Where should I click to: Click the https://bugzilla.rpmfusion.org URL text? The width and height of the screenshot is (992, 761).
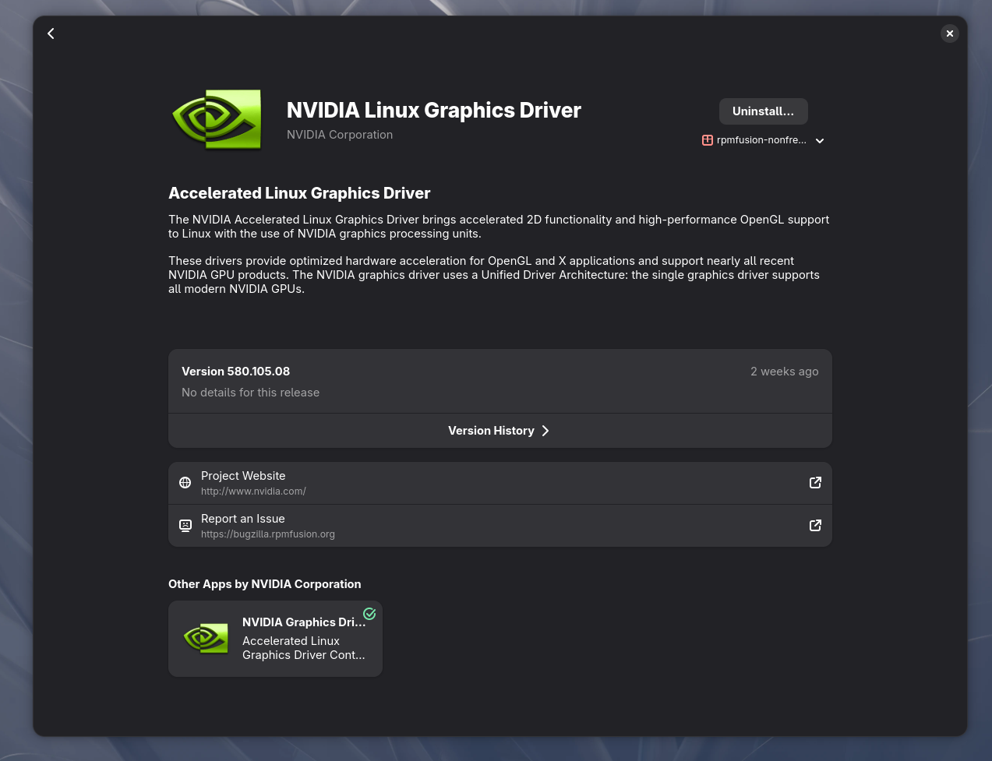[268, 534]
